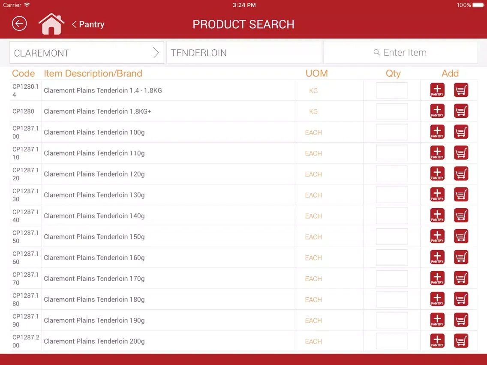This screenshot has height=365, width=487.
Task: Click KG unit for Tenderloin 1.8KG+
Action: [x=313, y=111]
